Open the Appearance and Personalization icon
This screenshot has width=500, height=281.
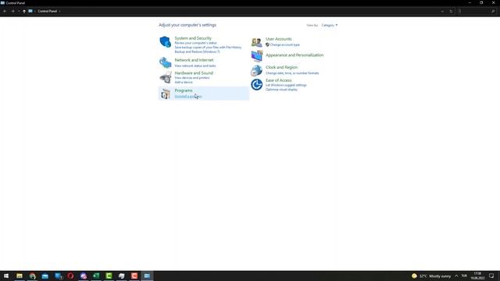click(x=257, y=55)
